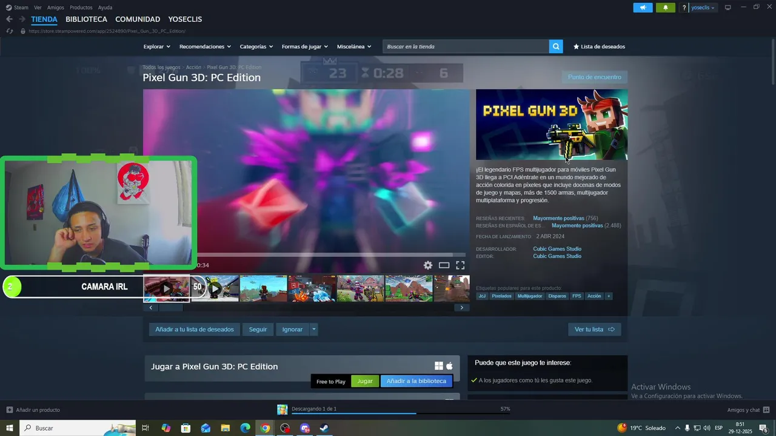Viewport: 776px width, 436px height.
Task: Click Añadir a tu lista de deseados
Action: [x=195, y=329]
